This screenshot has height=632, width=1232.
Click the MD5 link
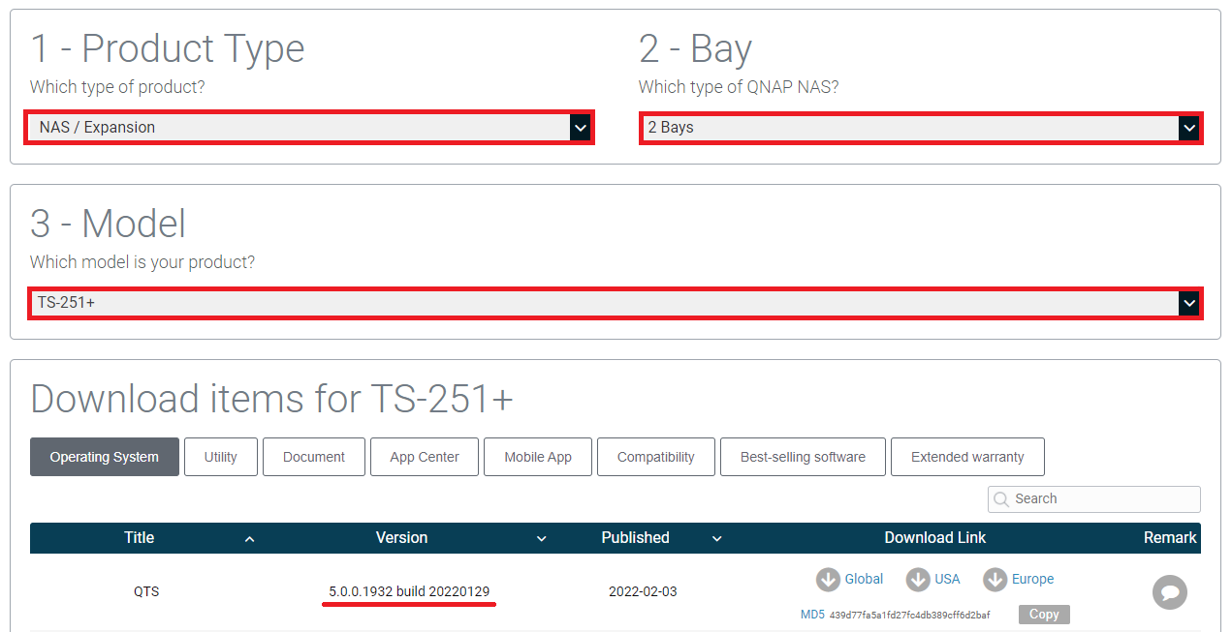pos(811,615)
